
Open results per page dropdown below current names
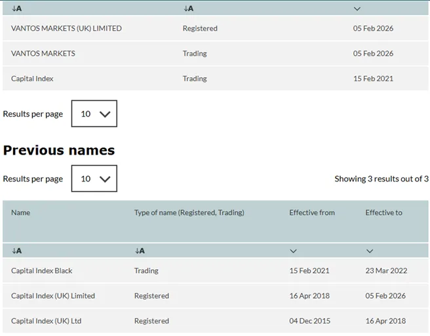pyautogui.click(x=94, y=113)
